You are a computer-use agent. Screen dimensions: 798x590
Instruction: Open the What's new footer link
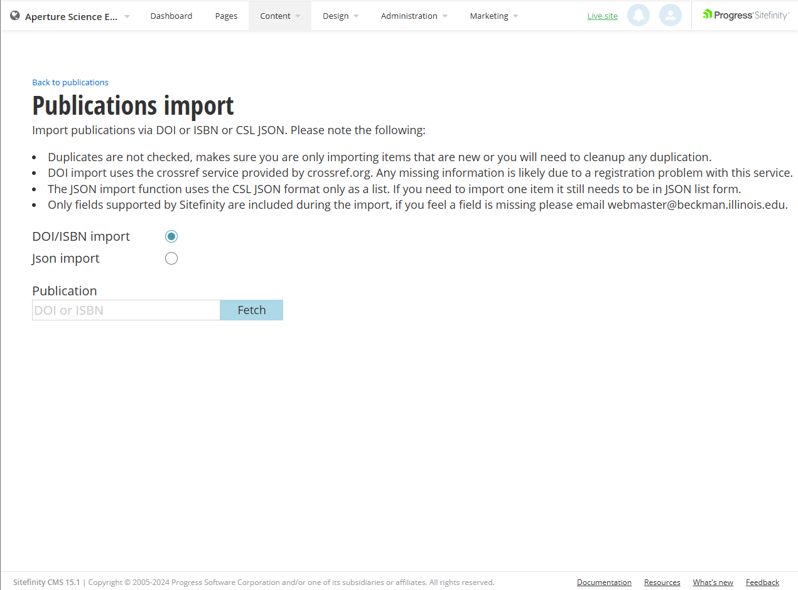pos(713,582)
